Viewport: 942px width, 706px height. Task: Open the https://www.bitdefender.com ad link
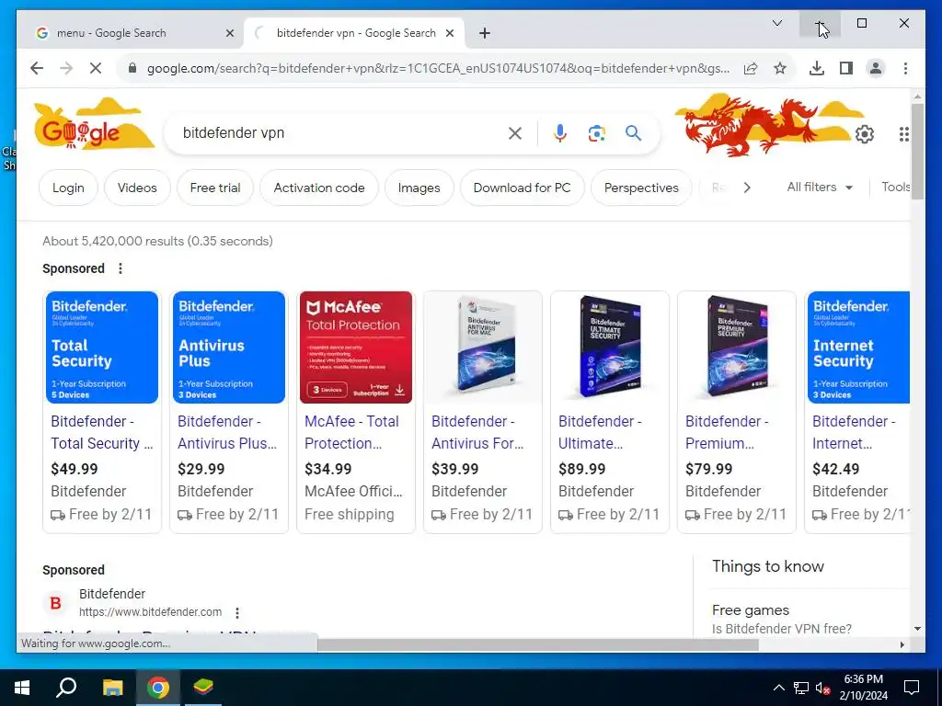[x=150, y=612]
